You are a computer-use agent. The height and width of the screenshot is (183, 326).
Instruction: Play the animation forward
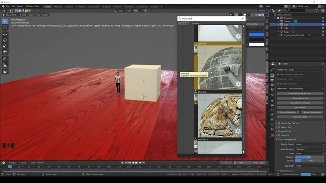pyautogui.click(x=137, y=163)
